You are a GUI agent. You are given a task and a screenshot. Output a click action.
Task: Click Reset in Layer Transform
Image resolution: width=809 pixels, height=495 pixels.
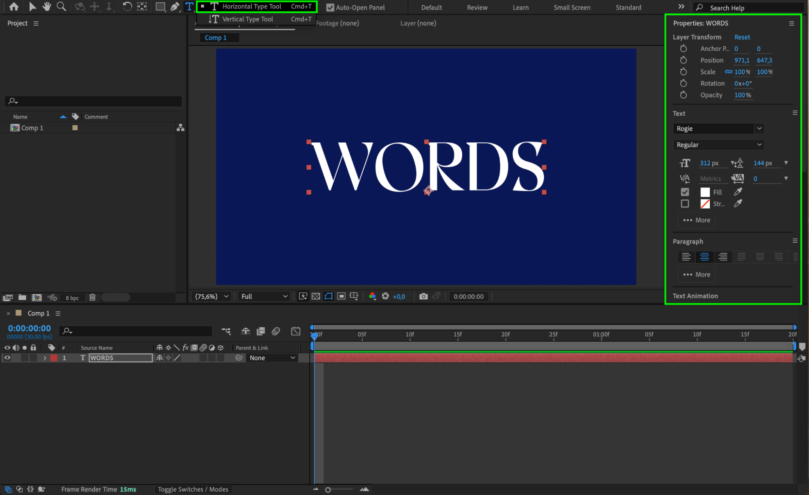point(742,37)
